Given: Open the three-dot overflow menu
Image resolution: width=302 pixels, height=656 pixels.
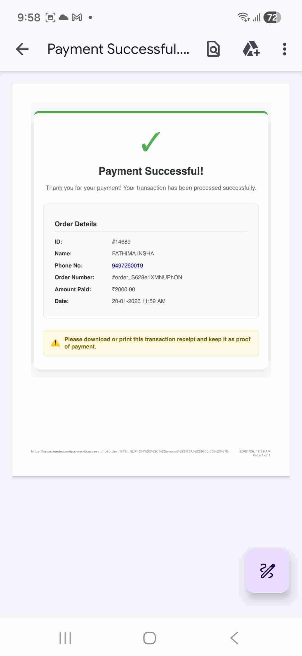Looking at the screenshot, I should coord(284,49).
